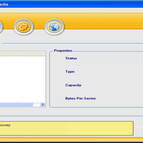Open the globe web icon

tap(54, 27)
